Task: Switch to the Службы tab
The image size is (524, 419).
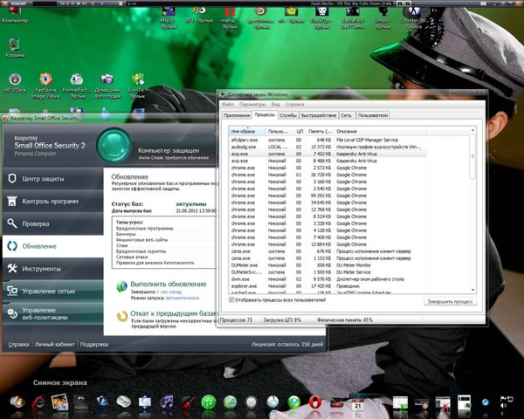Action: tap(288, 115)
